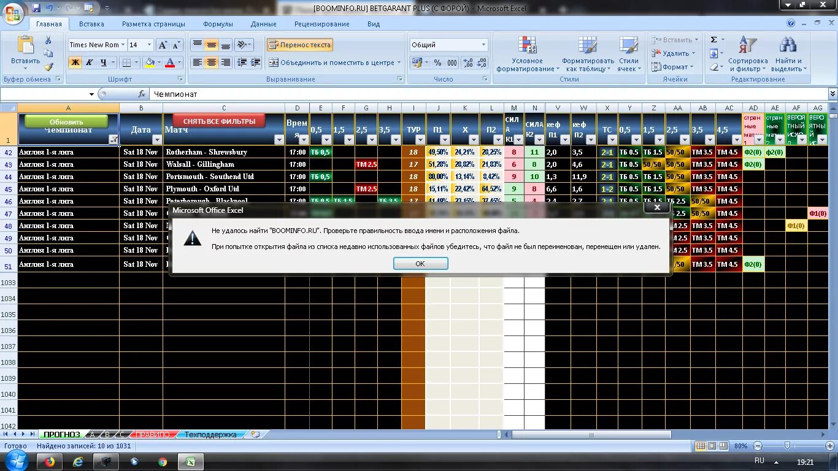The width and height of the screenshot is (838, 471).
Task: Switch to the Вид tab
Action: click(374, 24)
